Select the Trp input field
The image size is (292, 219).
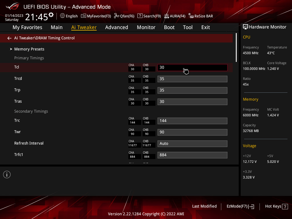pyautogui.click(x=192, y=90)
